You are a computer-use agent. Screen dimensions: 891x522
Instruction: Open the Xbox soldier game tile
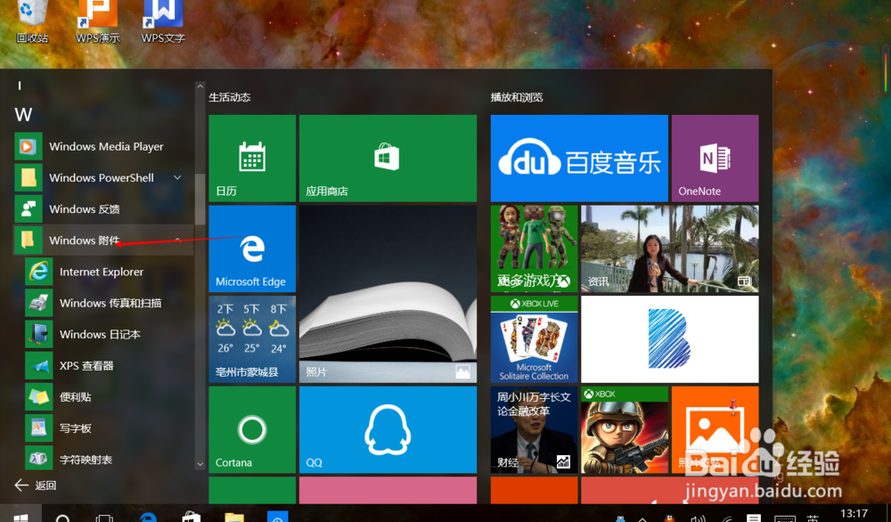click(x=625, y=429)
